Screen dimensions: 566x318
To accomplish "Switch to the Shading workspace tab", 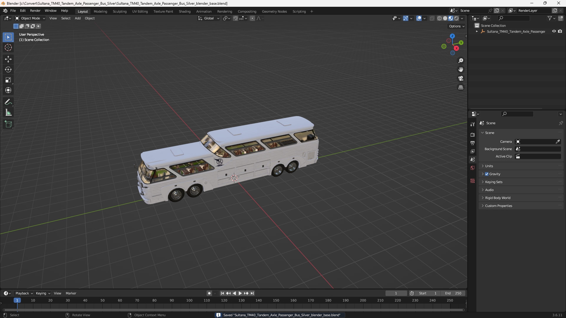I will pos(185,11).
